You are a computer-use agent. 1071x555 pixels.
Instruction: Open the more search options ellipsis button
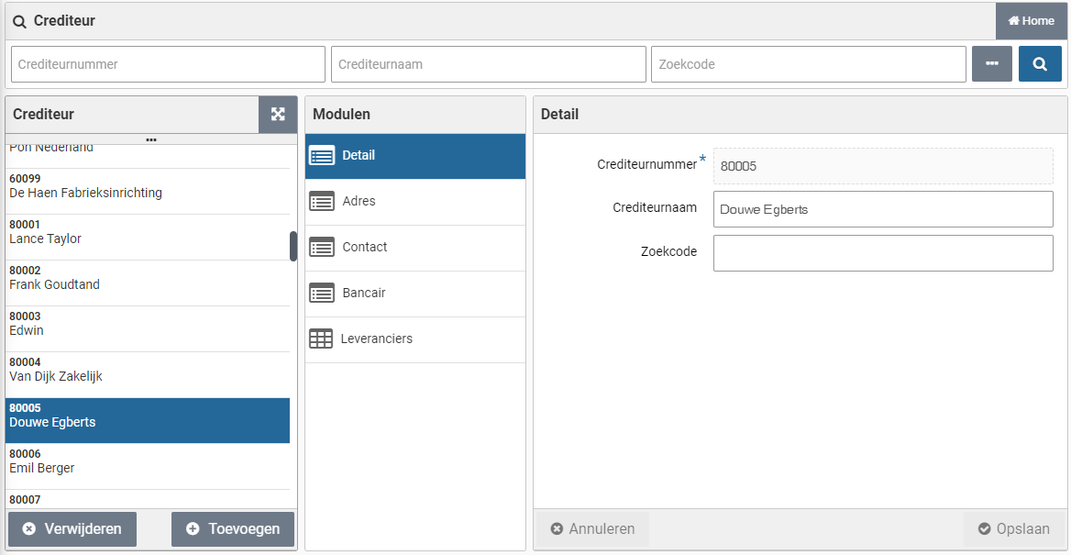(991, 64)
